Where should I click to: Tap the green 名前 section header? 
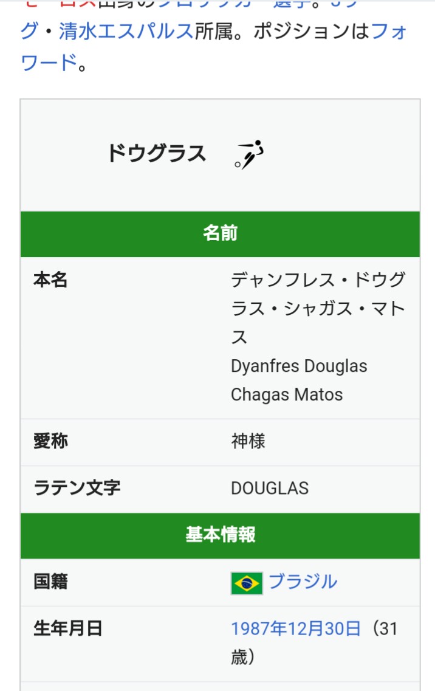tap(220, 234)
